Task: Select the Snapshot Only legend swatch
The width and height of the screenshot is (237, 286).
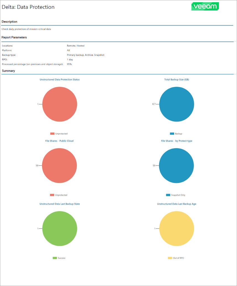Action: pyautogui.click(x=168, y=195)
